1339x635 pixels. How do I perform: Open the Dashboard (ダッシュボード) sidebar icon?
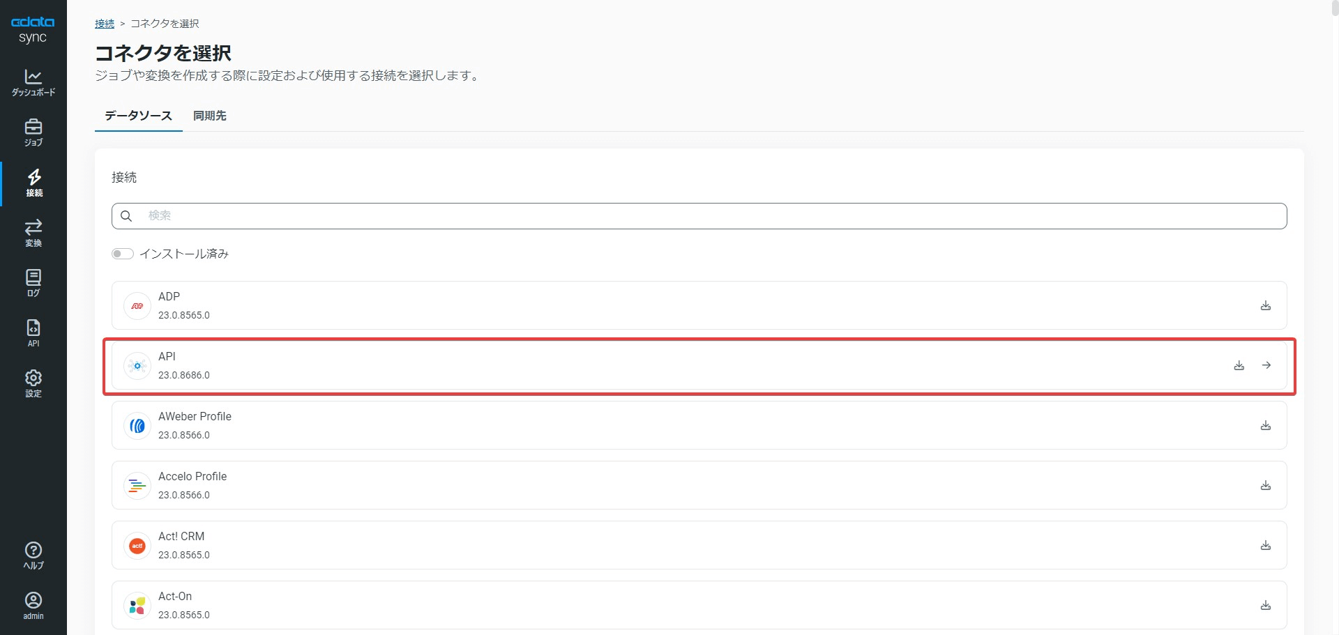click(x=33, y=82)
